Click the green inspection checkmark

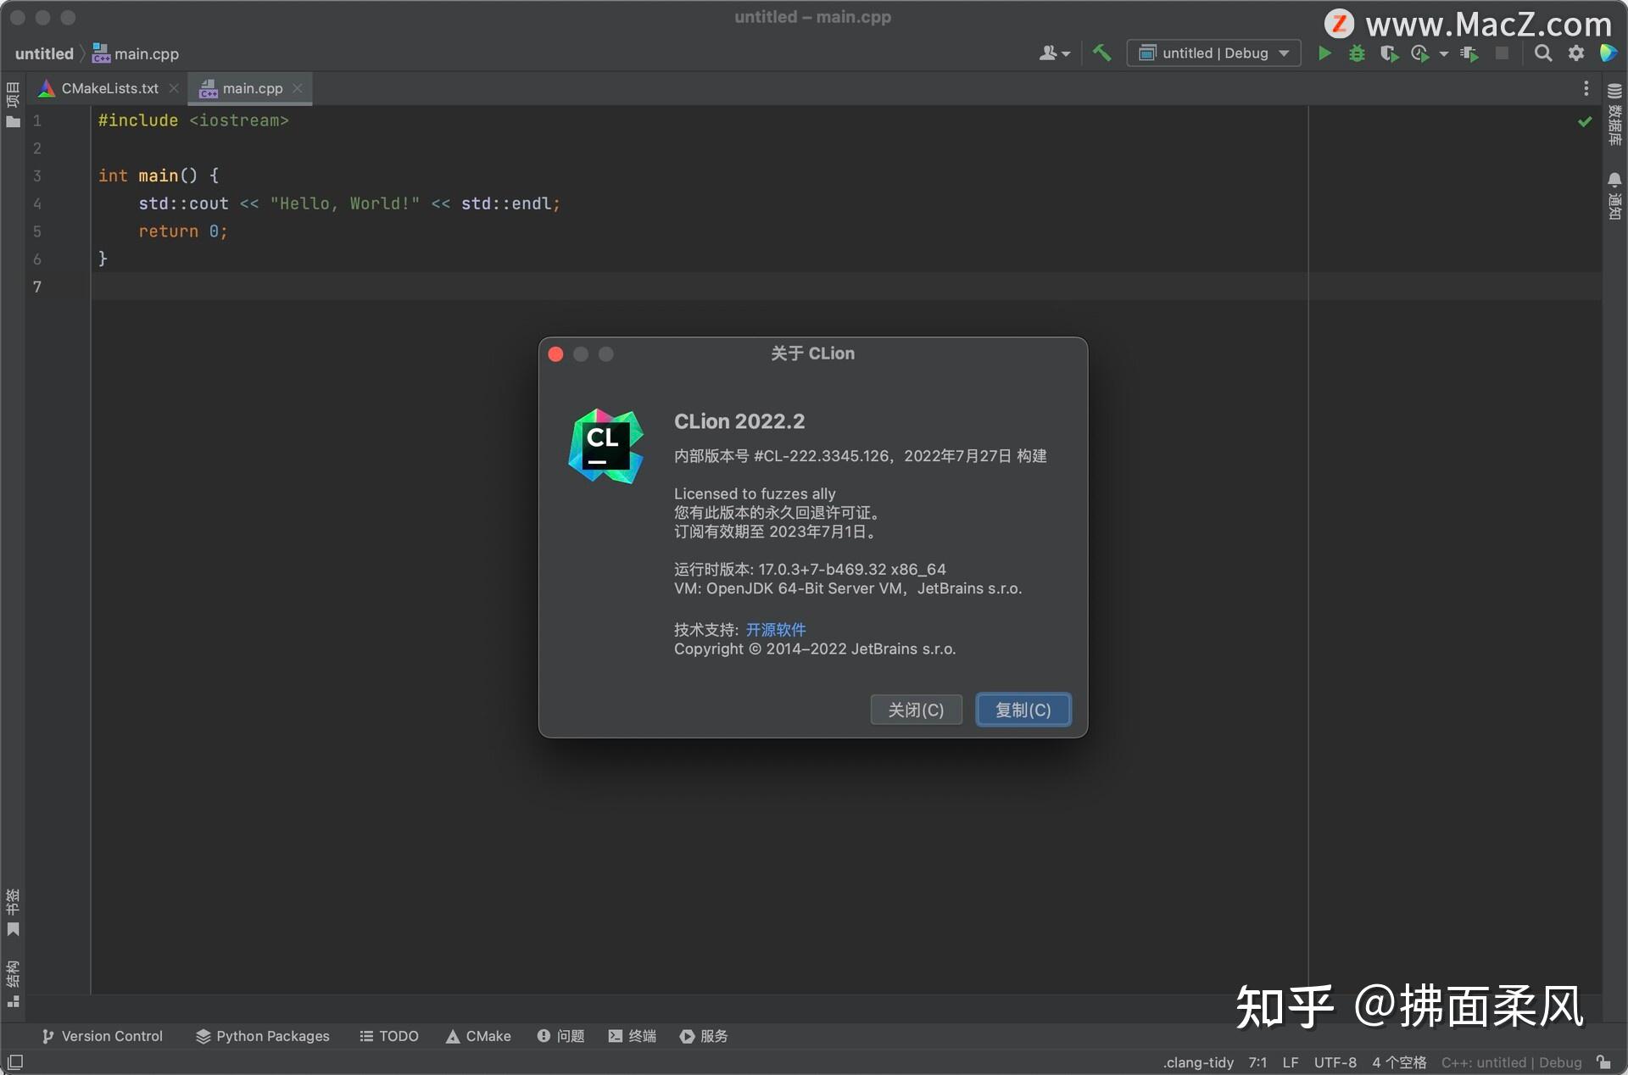coord(1584,122)
